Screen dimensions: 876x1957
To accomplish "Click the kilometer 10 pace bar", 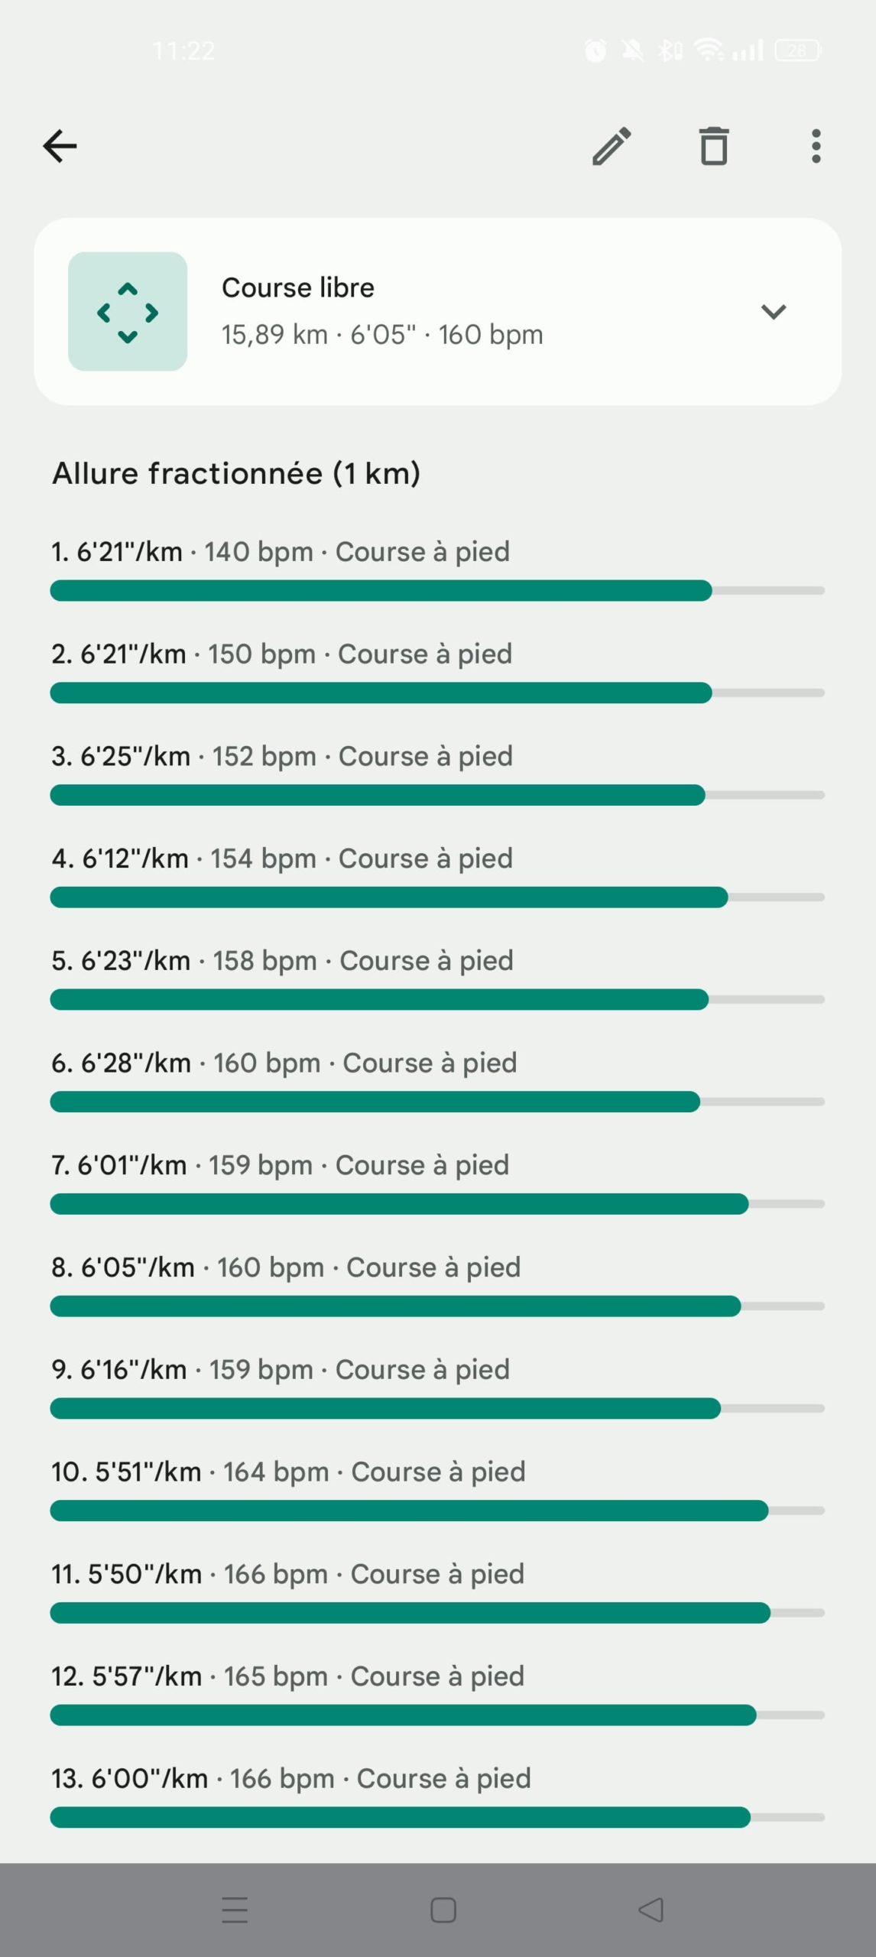I will [409, 1511].
